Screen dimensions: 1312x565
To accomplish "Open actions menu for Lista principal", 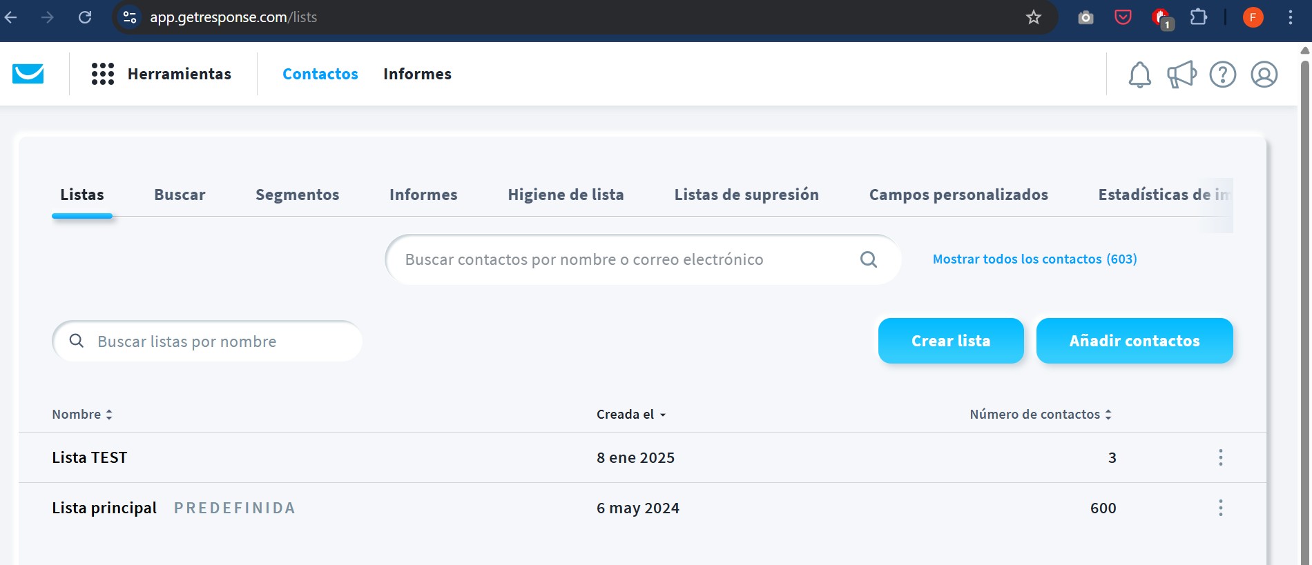I will click(x=1220, y=508).
